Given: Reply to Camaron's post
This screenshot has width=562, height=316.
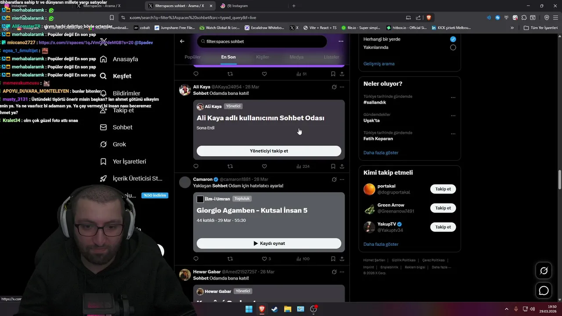Looking at the screenshot, I should point(196,259).
